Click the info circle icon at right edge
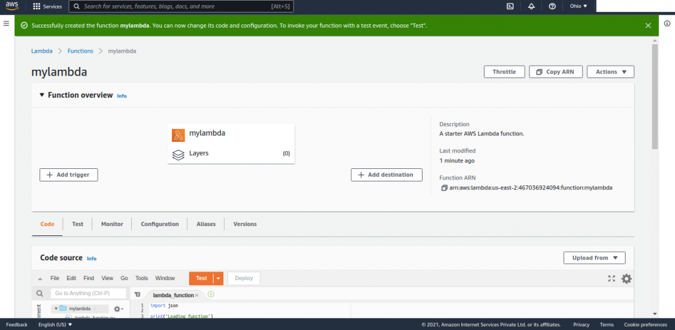Image resolution: width=675 pixels, height=330 pixels. click(x=667, y=23)
